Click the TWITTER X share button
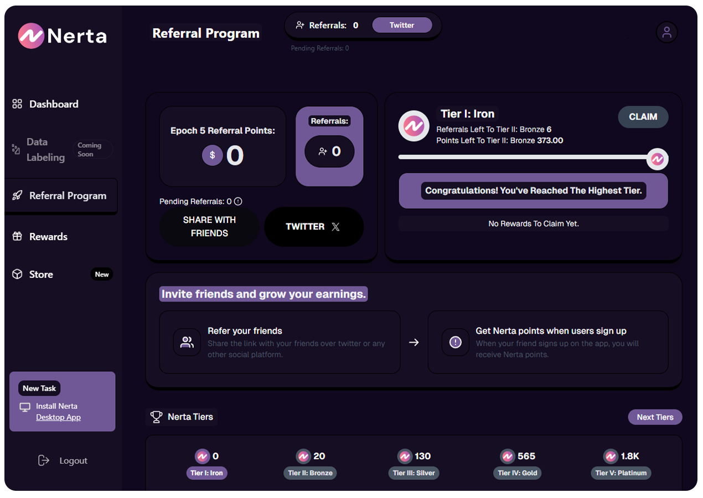The image size is (703, 498). [x=314, y=227]
